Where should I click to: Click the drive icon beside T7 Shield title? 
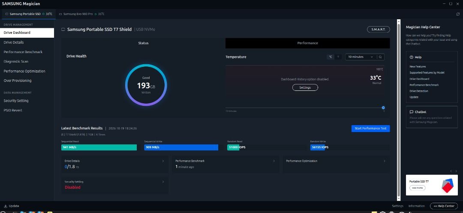click(x=63, y=30)
